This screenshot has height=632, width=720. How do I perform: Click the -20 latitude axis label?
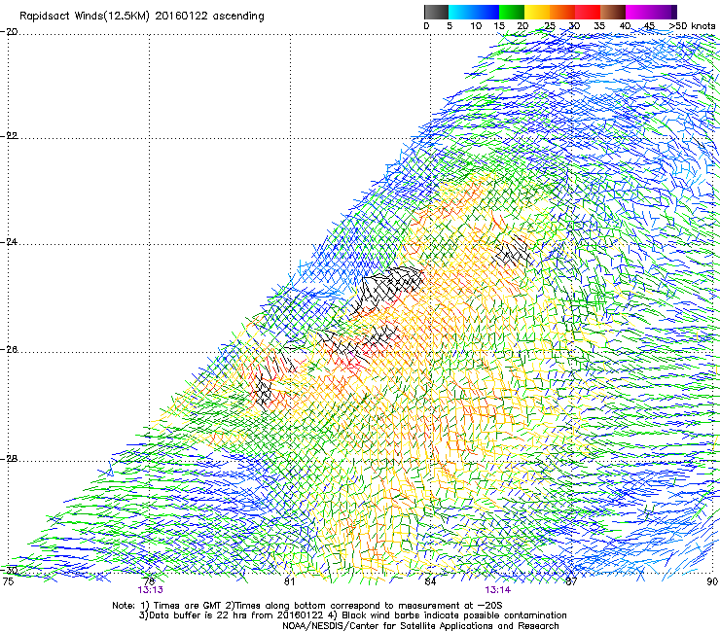[9, 32]
